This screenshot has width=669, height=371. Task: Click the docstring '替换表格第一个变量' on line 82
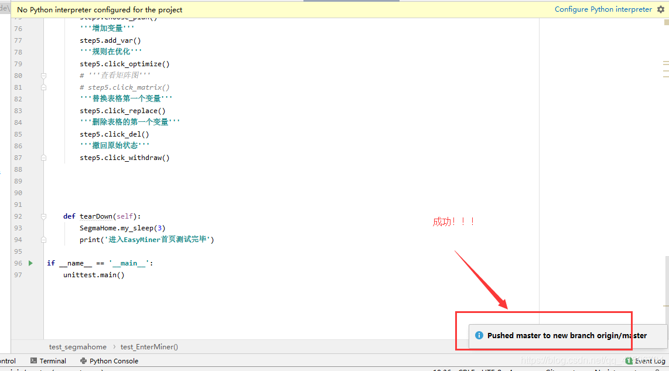tap(127, 98)
